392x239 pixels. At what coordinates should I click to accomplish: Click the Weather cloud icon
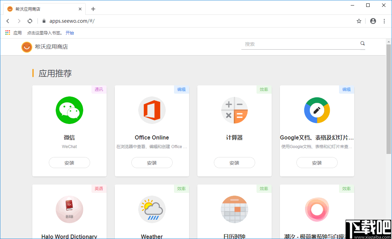pos(152,209)
